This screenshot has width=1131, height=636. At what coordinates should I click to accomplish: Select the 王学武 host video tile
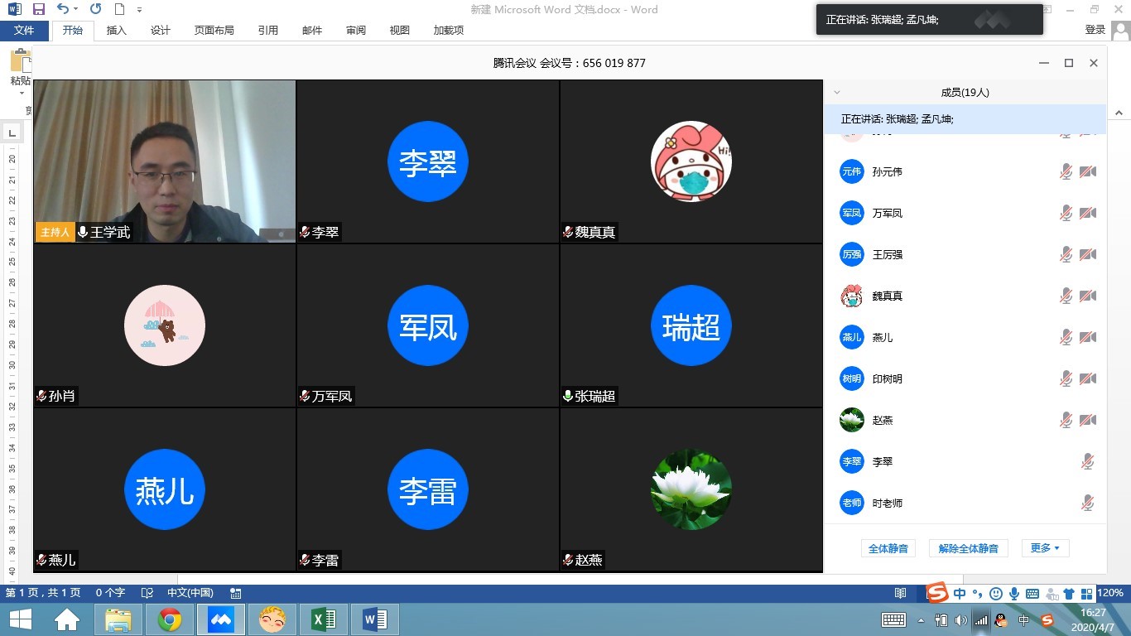point(165,161)
